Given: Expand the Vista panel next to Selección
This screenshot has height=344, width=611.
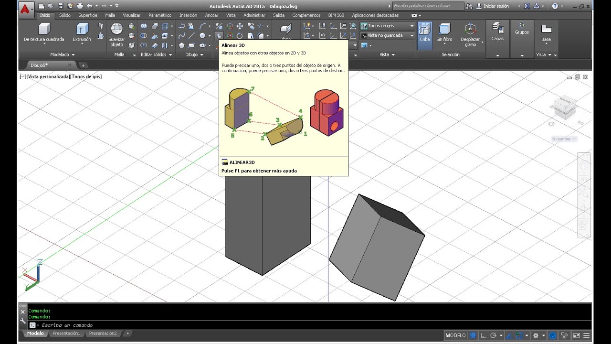Looking at the screenshot, I should coord(387,54).
